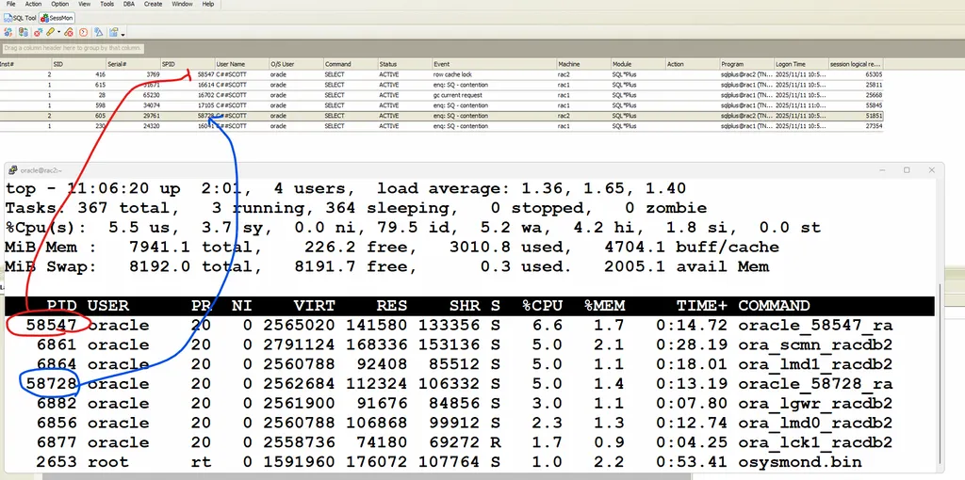
Task: Click the ora_lgwr_racdb2 command in top output
Action: pos(815,403)
